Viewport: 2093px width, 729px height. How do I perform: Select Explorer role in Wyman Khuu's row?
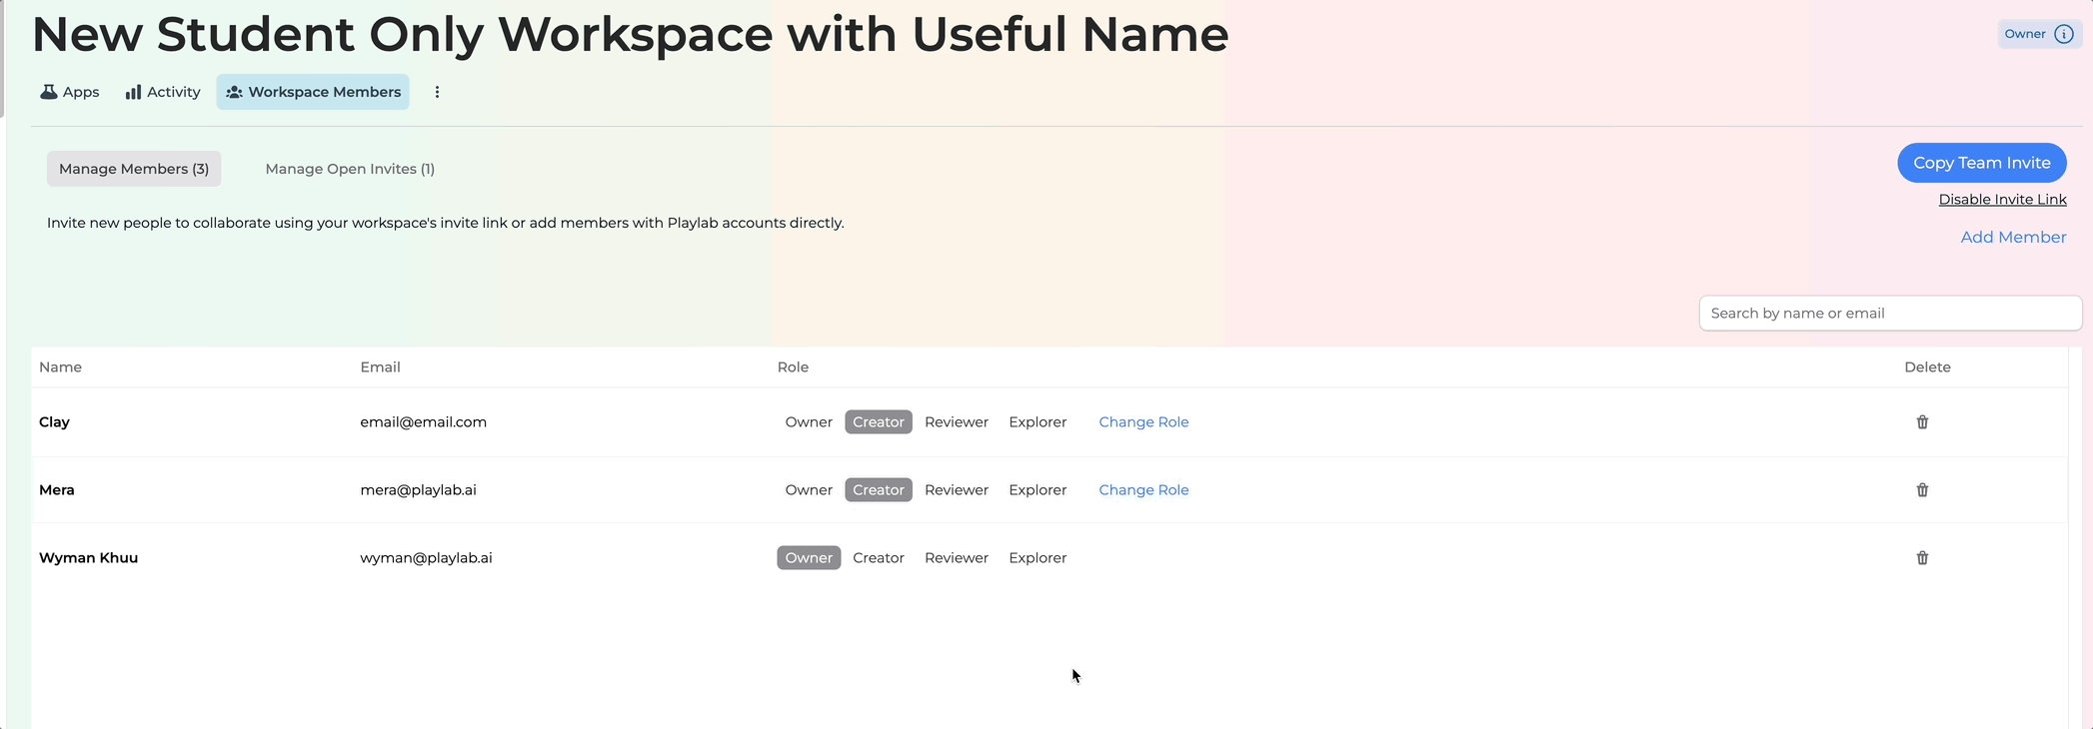(x=1038, y=558)
